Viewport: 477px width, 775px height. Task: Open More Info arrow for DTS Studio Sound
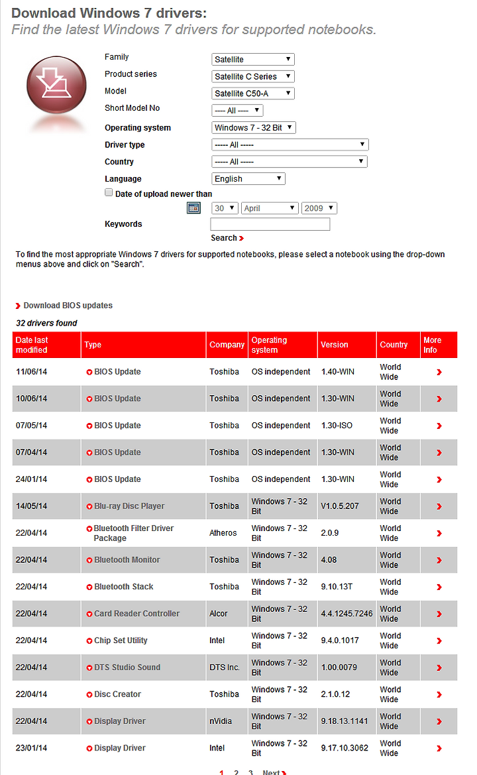click(439, 668)
